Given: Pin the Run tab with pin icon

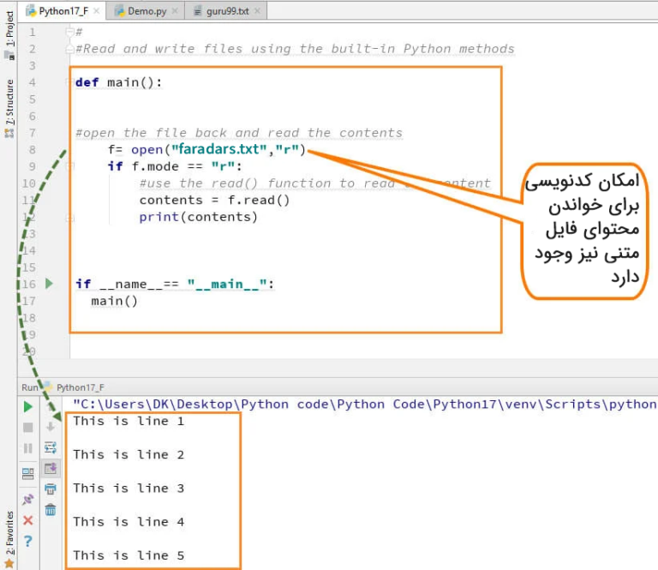Looking at the screenshot, I should [x=27, y=499].
